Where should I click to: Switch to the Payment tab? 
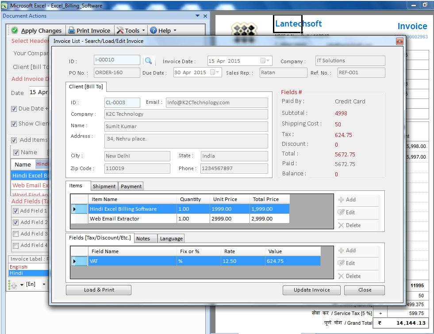click(x=131, y=186)
